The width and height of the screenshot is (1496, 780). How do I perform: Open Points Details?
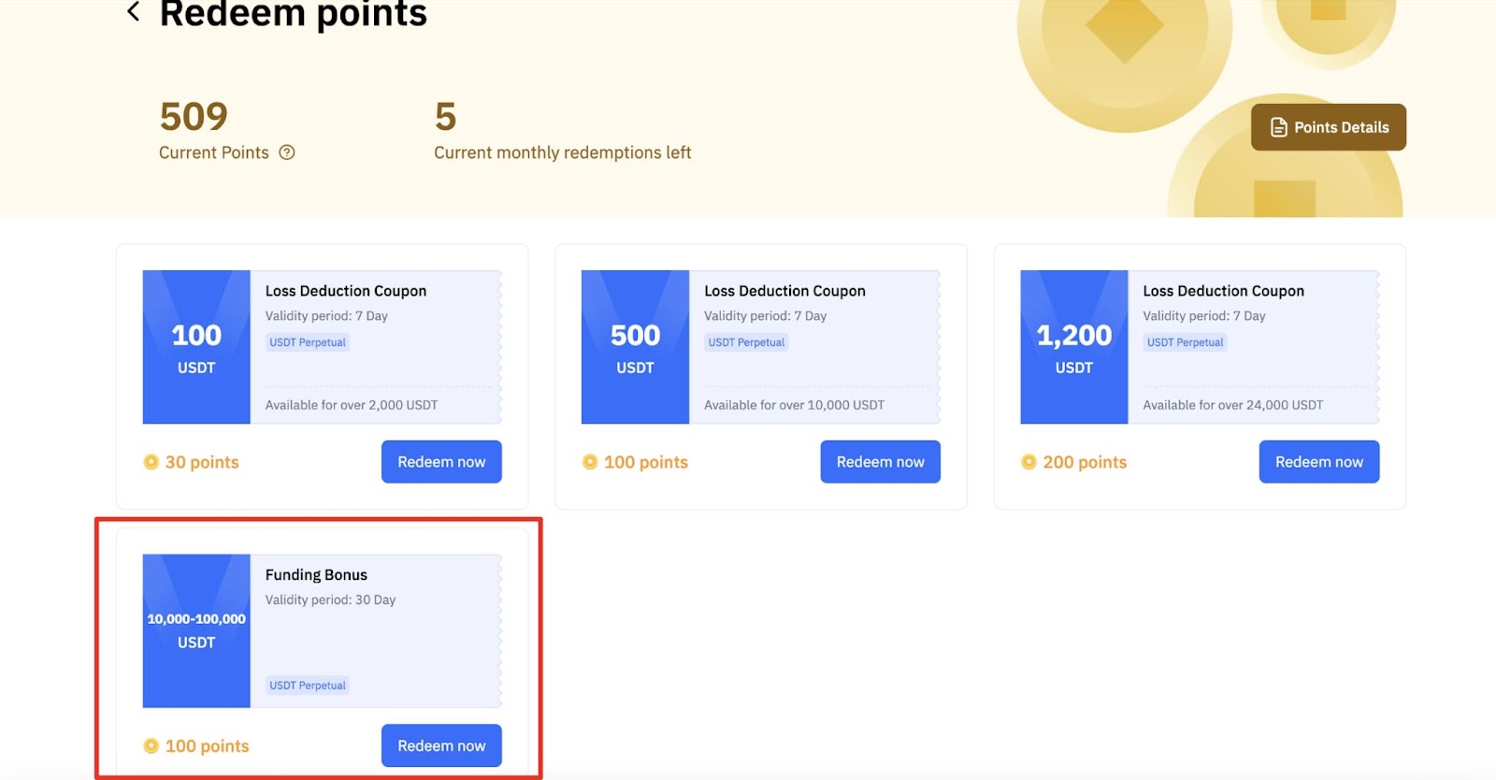[x=1328, y=127]
